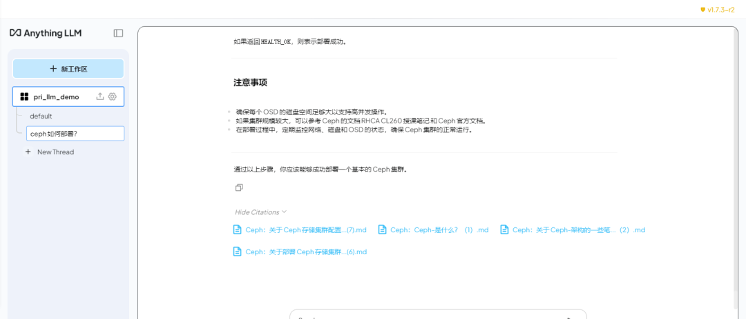This screenshot has width=746, height=319.
Task: Click file icon of the (7).md citation
Action: point(238,229)
